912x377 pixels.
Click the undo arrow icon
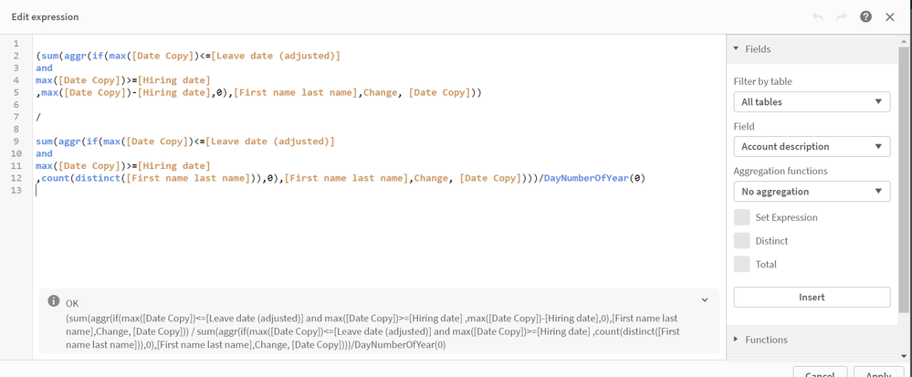[x=818, y=16]
